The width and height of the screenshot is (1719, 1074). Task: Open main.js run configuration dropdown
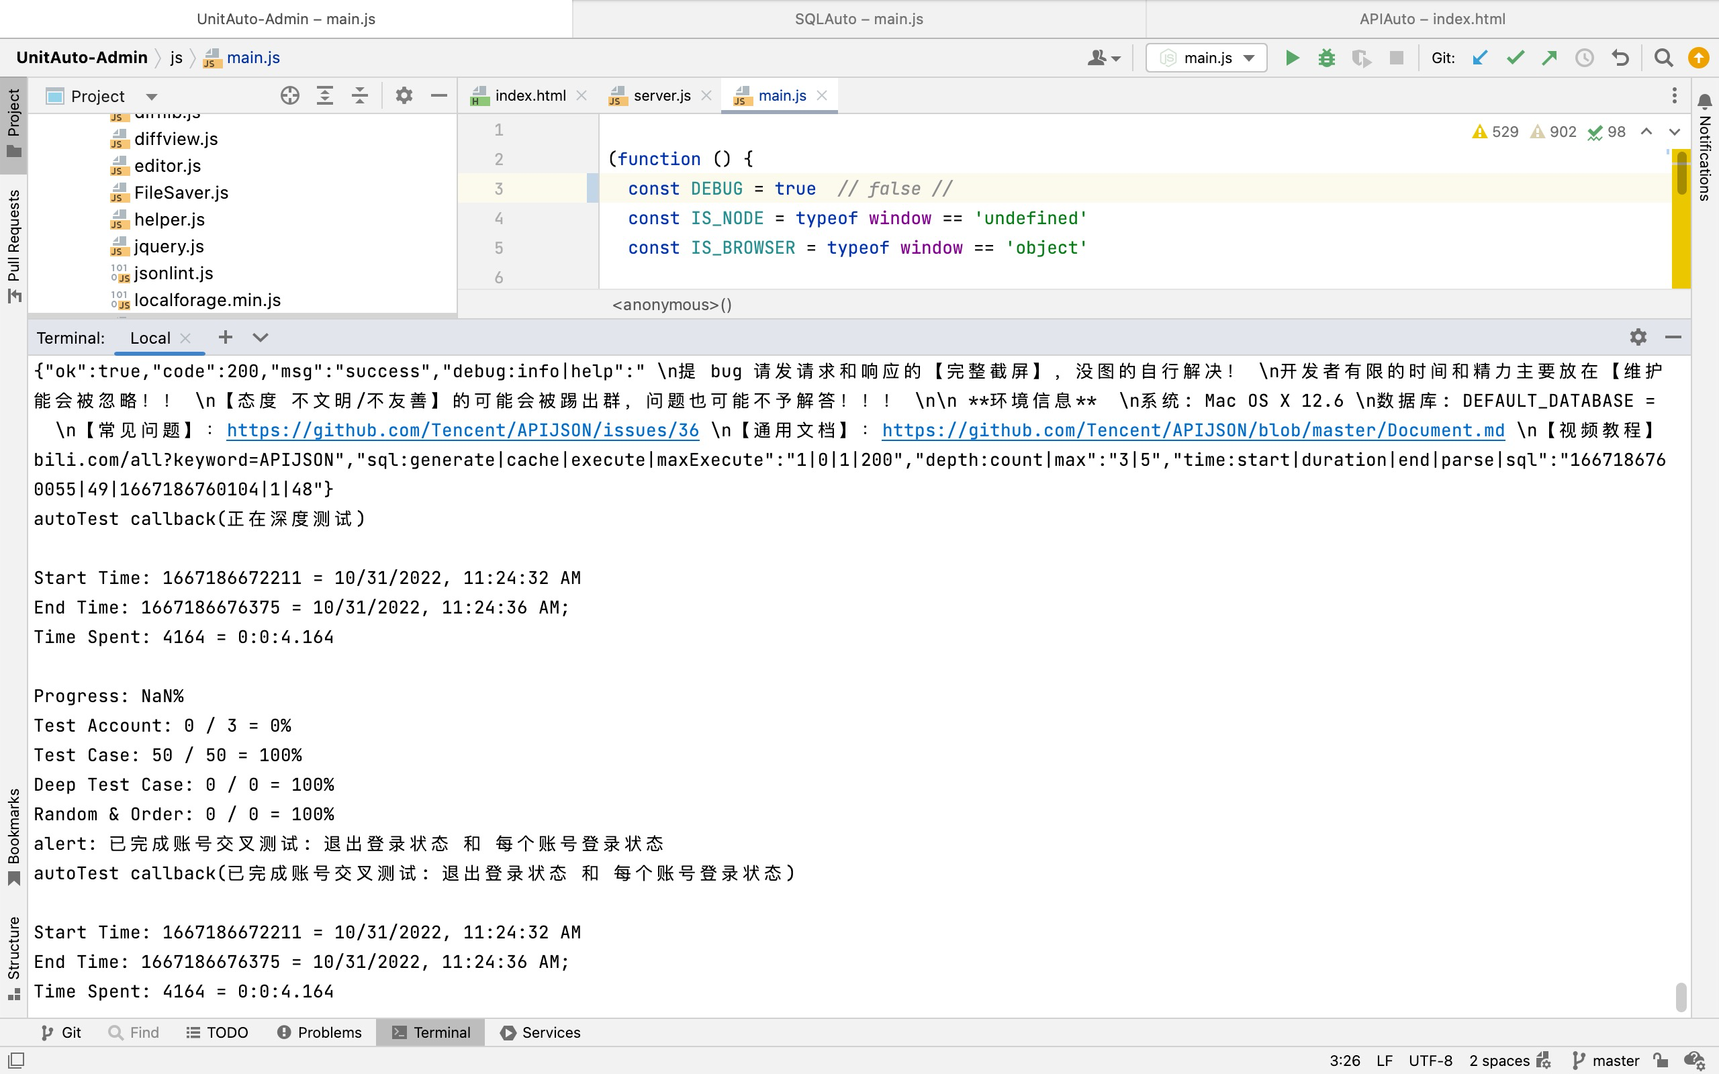1206,58
